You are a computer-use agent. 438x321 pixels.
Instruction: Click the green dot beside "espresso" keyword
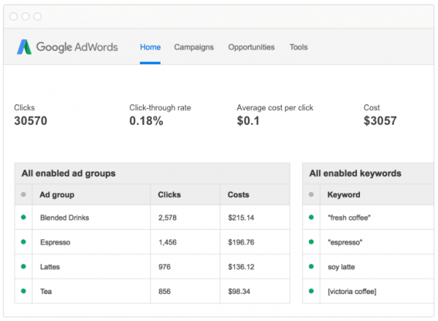tap(311, 241)
